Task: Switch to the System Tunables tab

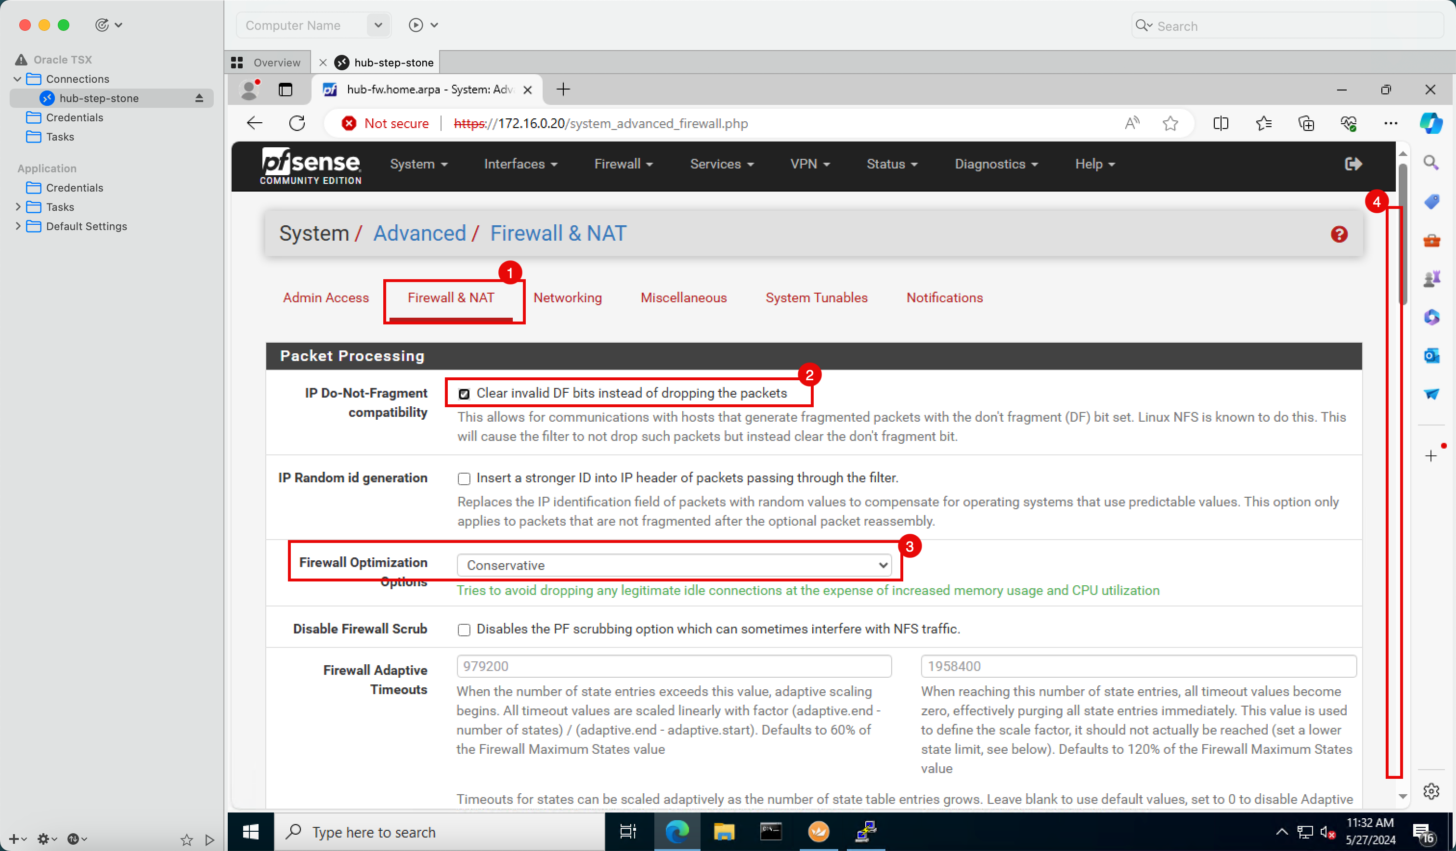Action: 816,297
